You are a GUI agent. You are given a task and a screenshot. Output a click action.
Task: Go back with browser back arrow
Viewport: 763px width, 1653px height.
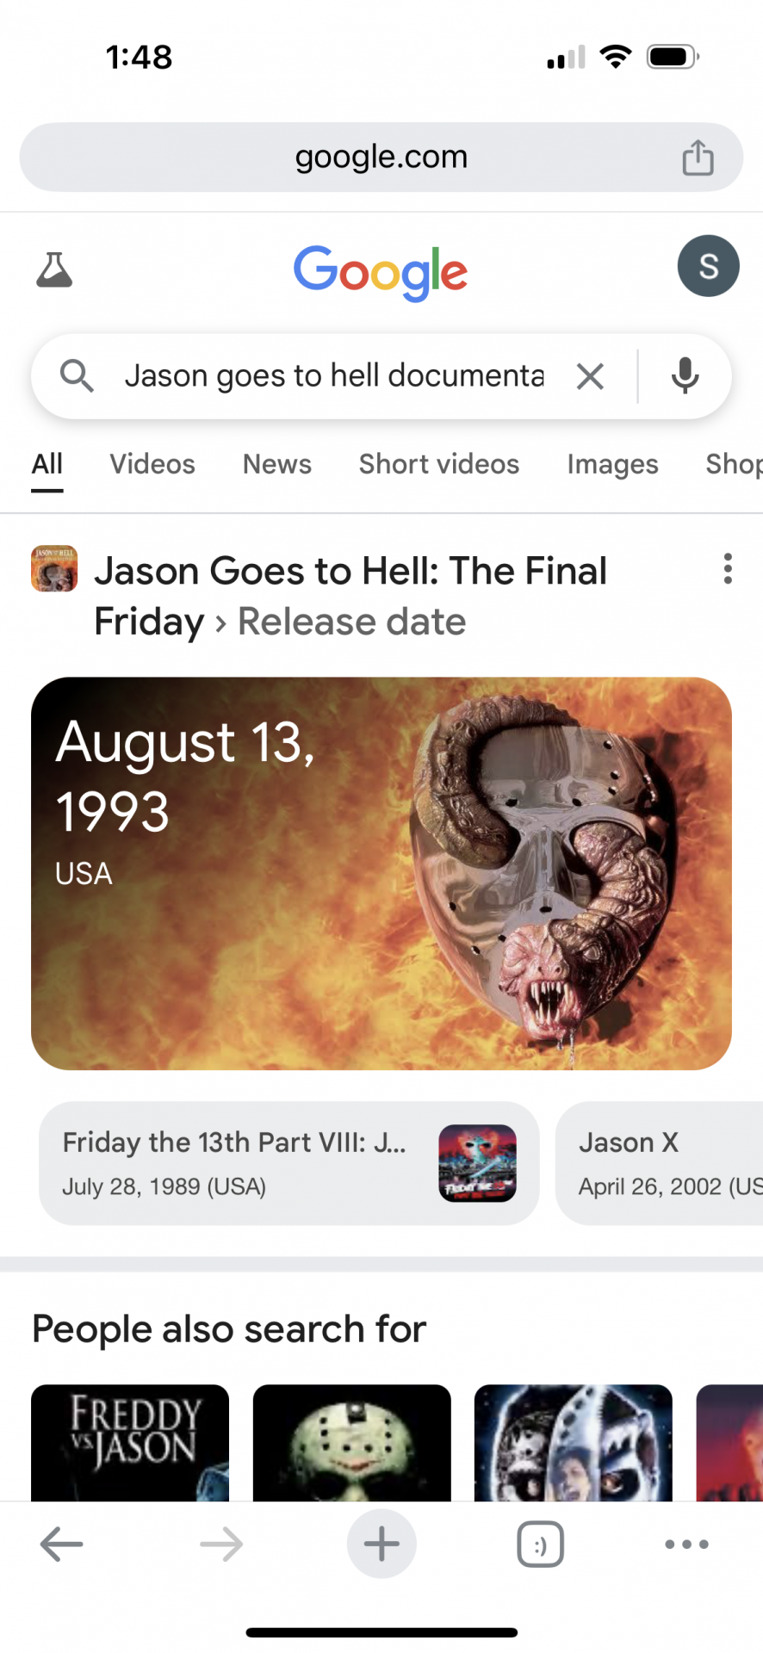coord(61,1544)
